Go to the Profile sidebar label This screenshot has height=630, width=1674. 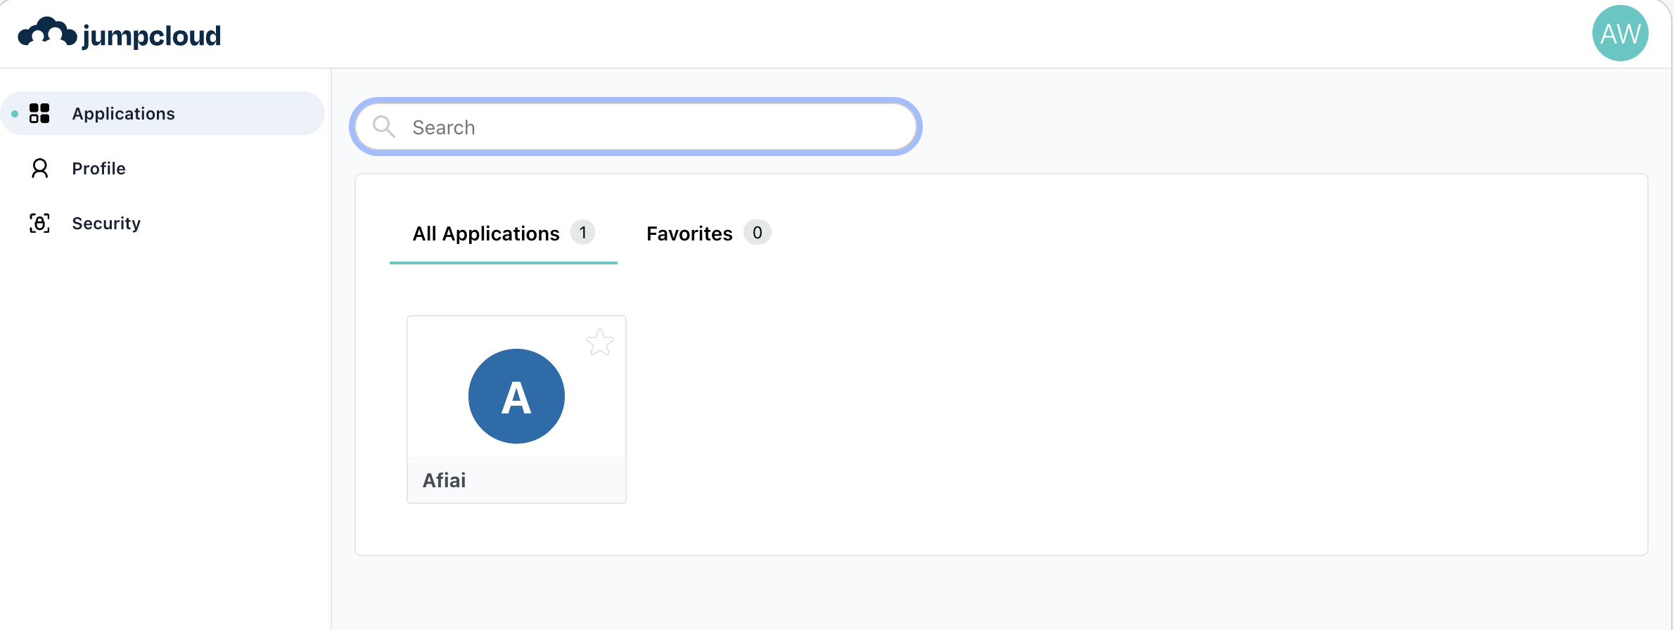tap(98, 169)
